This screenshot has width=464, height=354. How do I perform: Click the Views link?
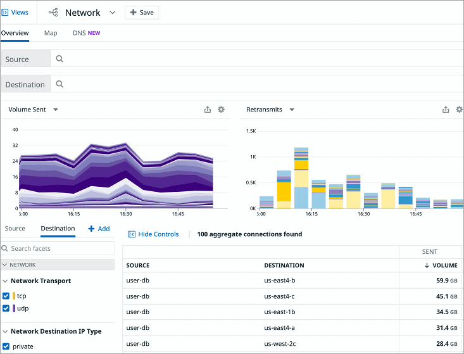tap(20, 13)
